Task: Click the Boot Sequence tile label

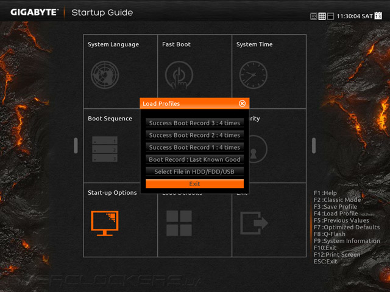Action: (110, 119)
